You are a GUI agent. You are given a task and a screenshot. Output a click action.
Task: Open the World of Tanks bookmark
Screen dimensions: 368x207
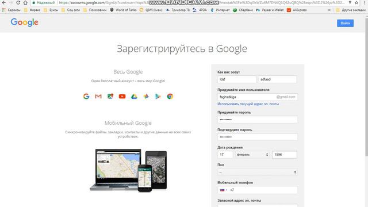[123, 10]
